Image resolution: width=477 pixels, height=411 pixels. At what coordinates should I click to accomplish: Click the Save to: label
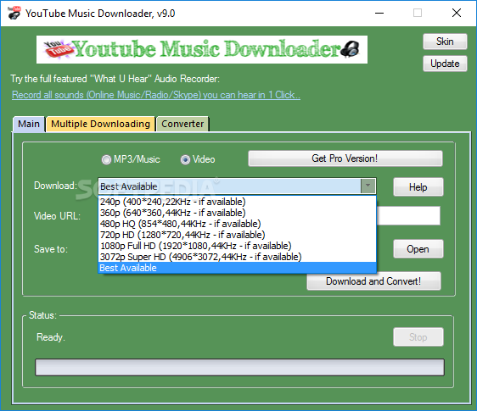click(51, 249)
